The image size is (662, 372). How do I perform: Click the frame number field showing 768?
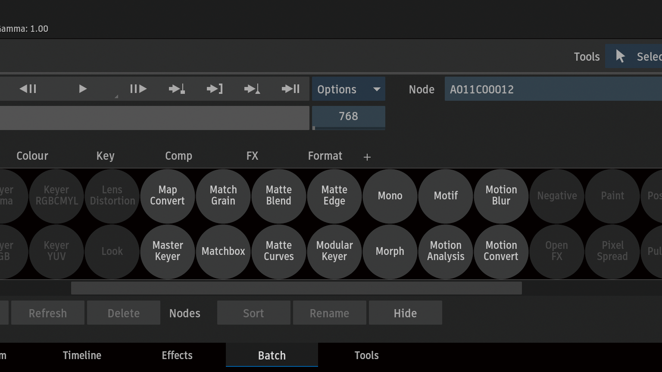pos(348,116)
